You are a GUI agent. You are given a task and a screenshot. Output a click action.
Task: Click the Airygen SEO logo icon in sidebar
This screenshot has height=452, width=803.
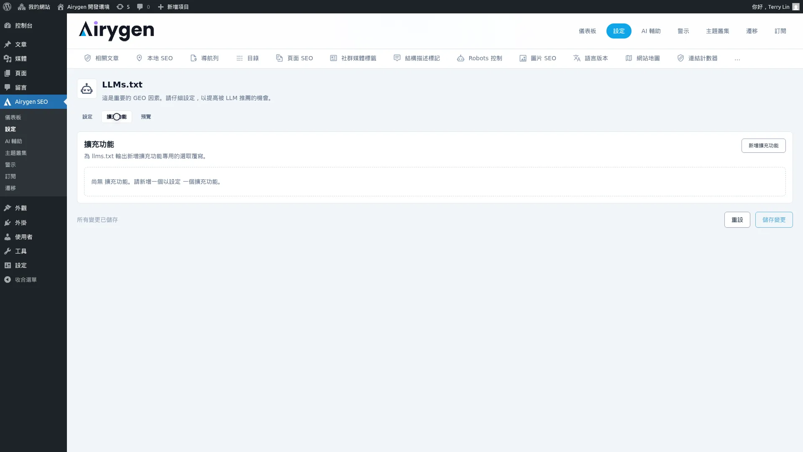pos(8,102)
